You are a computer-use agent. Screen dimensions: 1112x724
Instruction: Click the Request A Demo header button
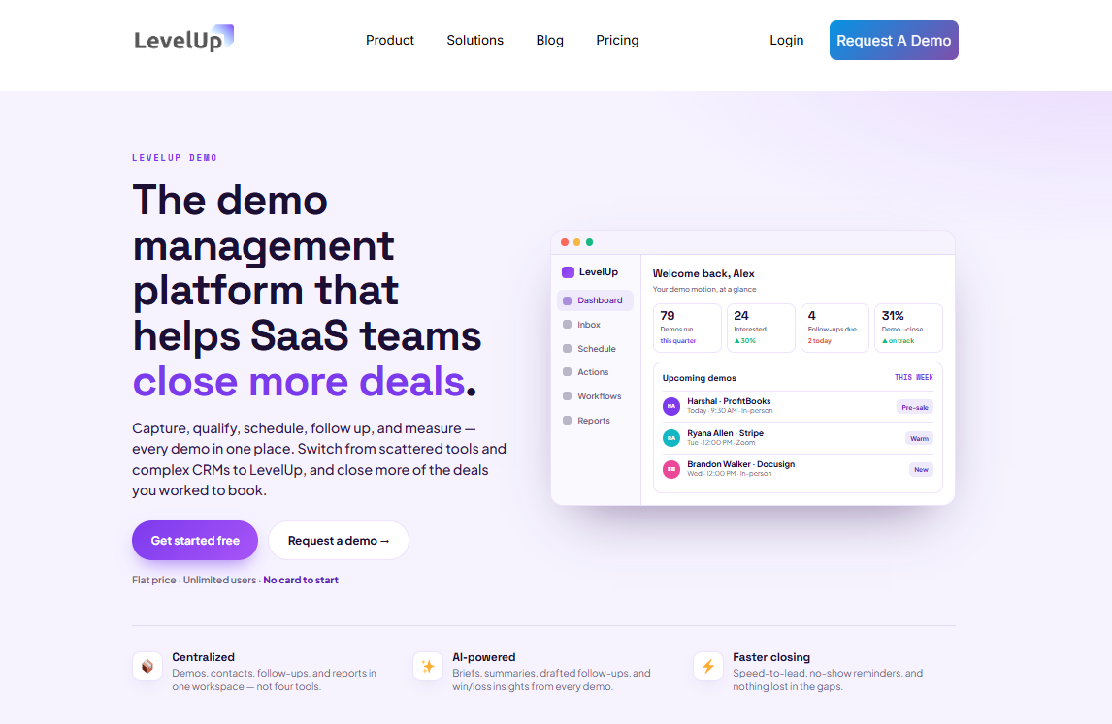point(894,41)
